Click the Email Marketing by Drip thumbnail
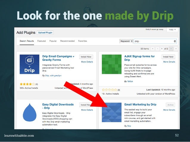The height and width of the screenshot is (142, 190). (x=112, y=112)
